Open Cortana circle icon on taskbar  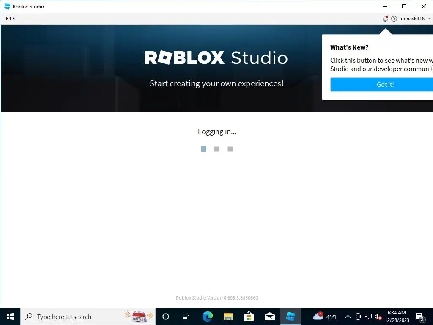click(166, 317)
